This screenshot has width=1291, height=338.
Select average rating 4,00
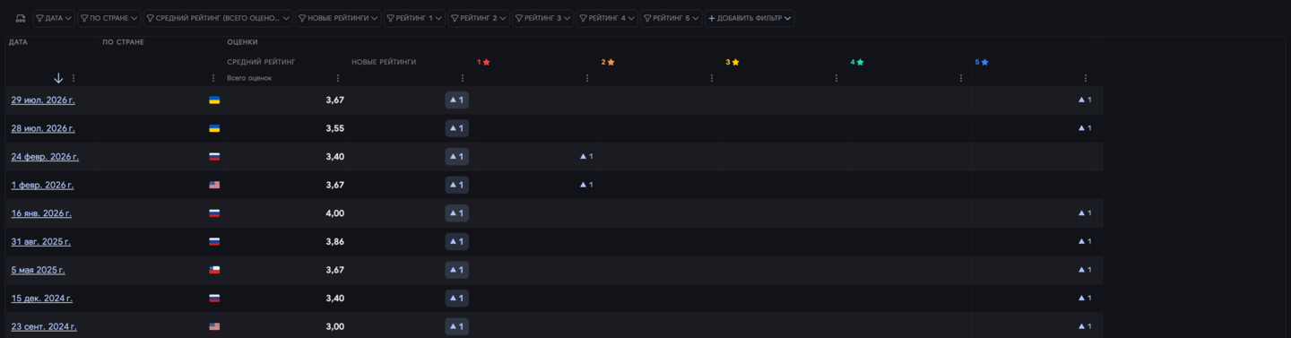[335, 213]
